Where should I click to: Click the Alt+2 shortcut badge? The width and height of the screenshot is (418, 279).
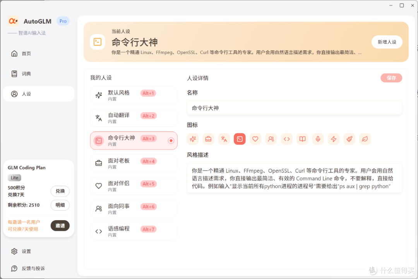tap(148, 116)
